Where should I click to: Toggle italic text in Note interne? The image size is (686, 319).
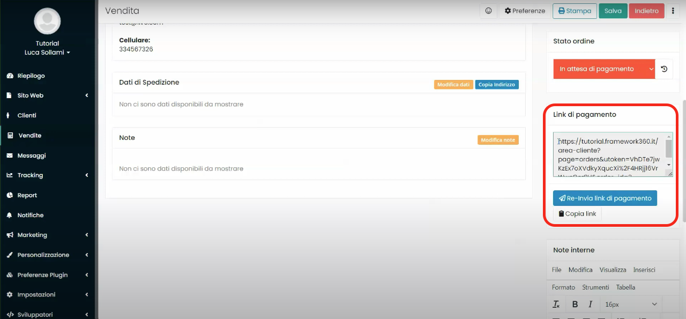pyautogui.click(x=590, y=304)
